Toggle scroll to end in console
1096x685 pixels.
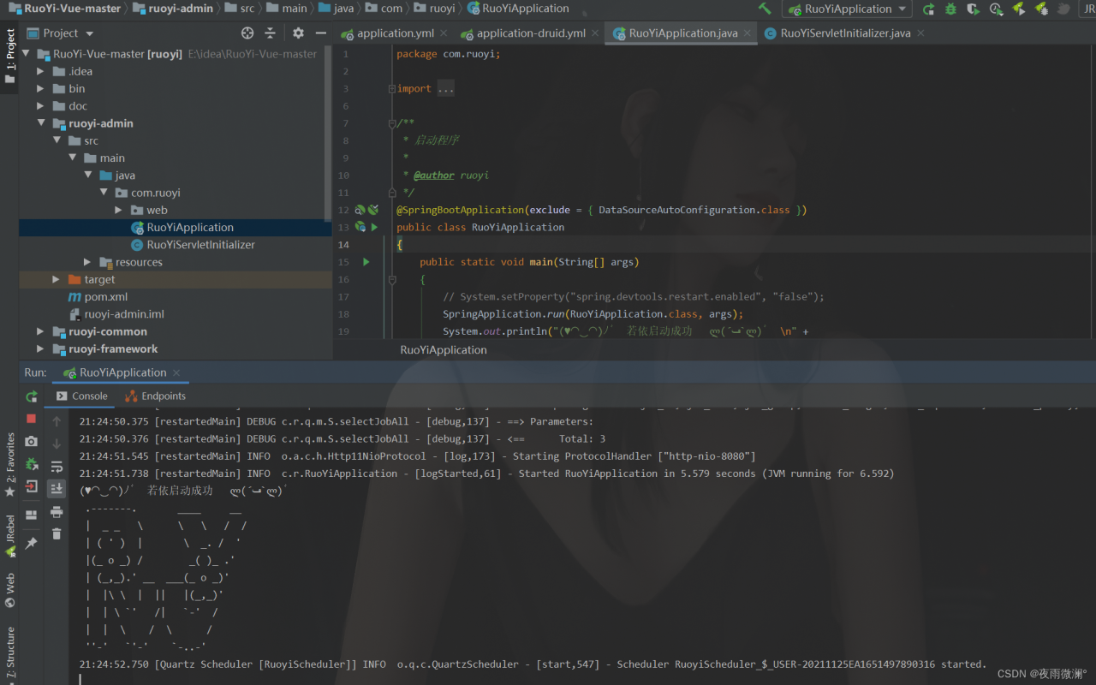coord(57,488)
